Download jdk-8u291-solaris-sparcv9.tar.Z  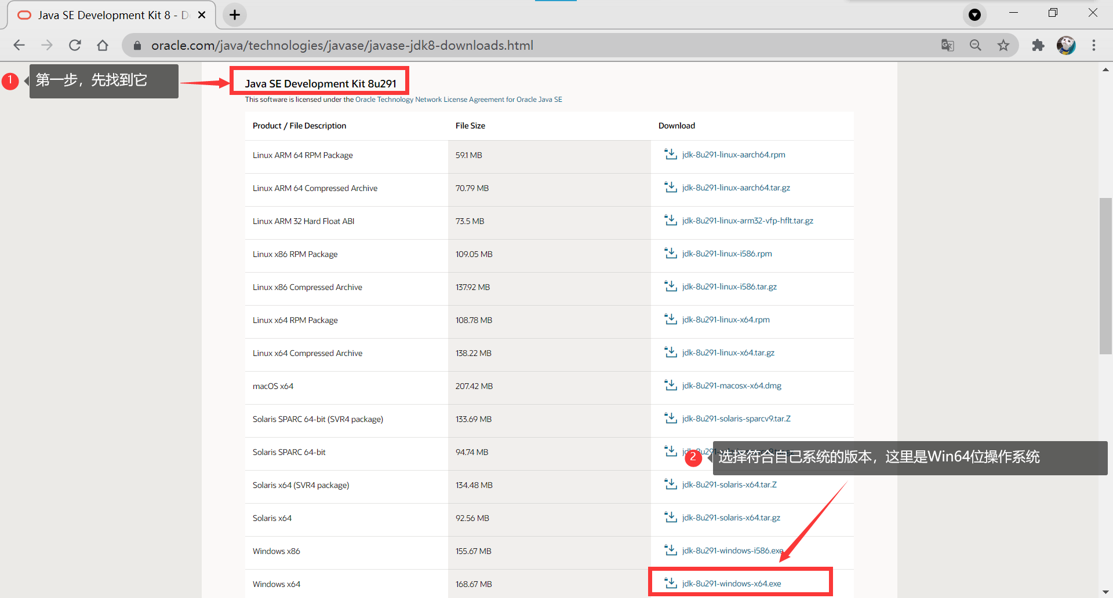[736, 419]
